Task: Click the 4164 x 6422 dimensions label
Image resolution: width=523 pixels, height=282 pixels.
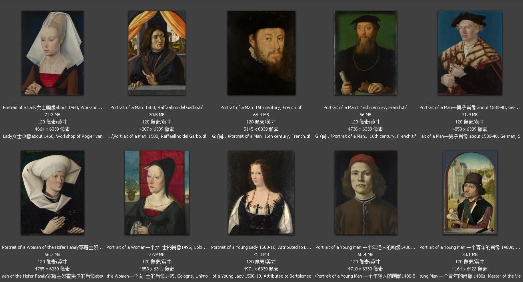Action: (470, 269)
